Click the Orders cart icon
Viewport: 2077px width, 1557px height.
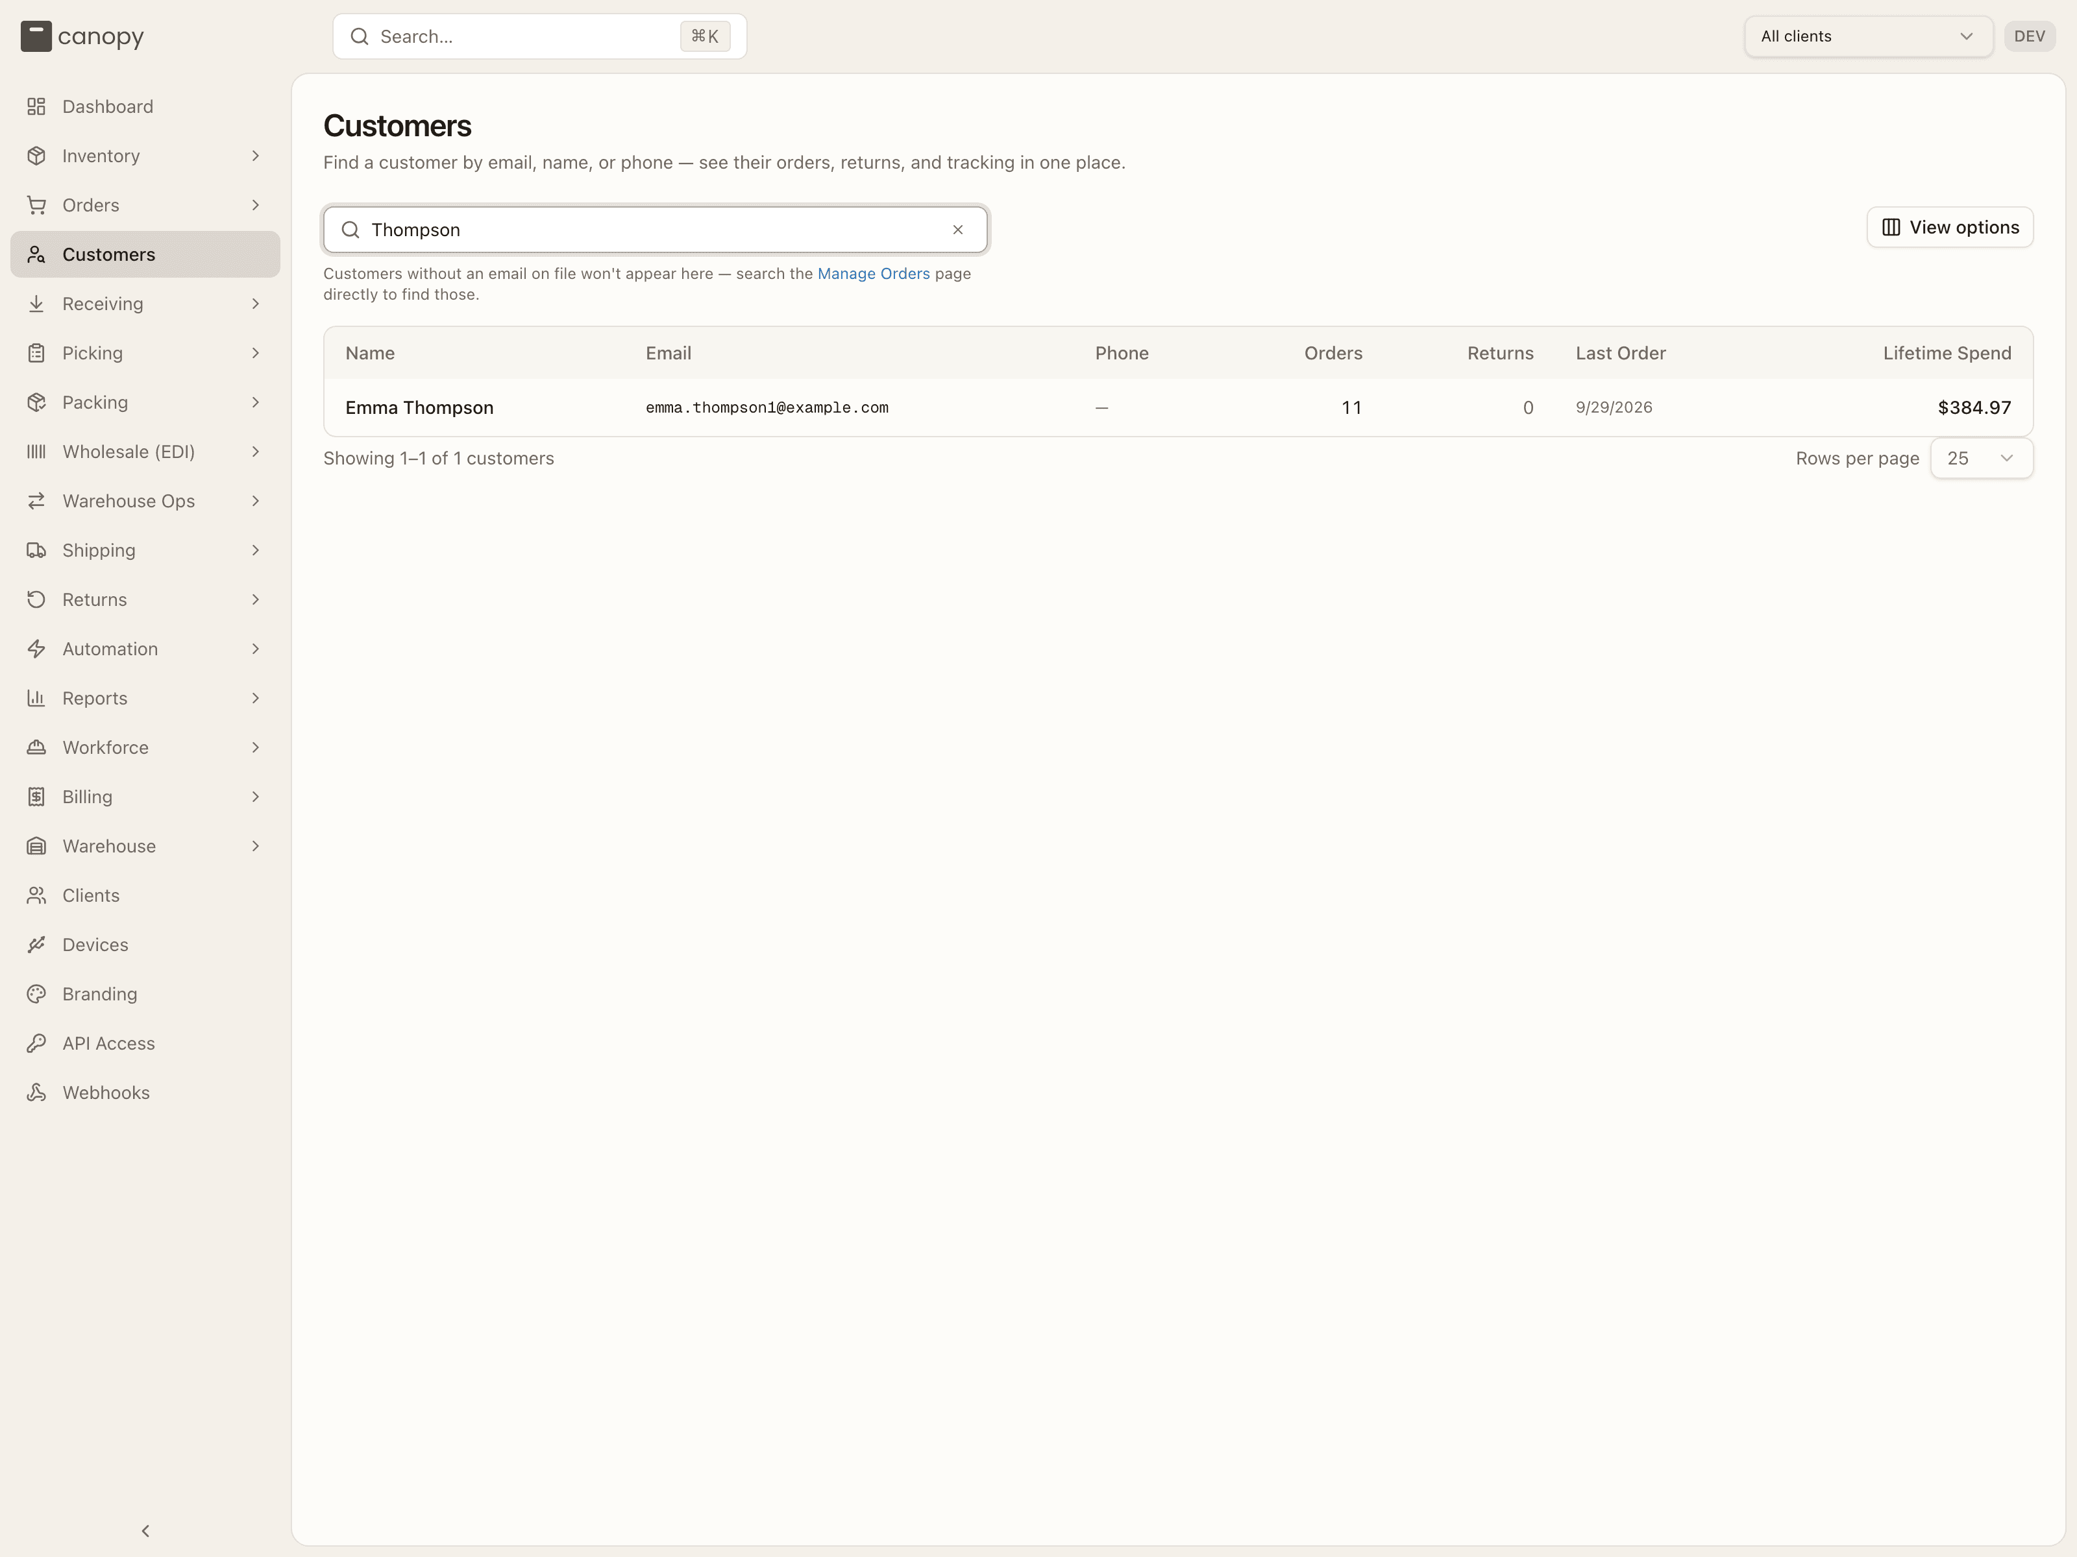[x=36, y=204]
